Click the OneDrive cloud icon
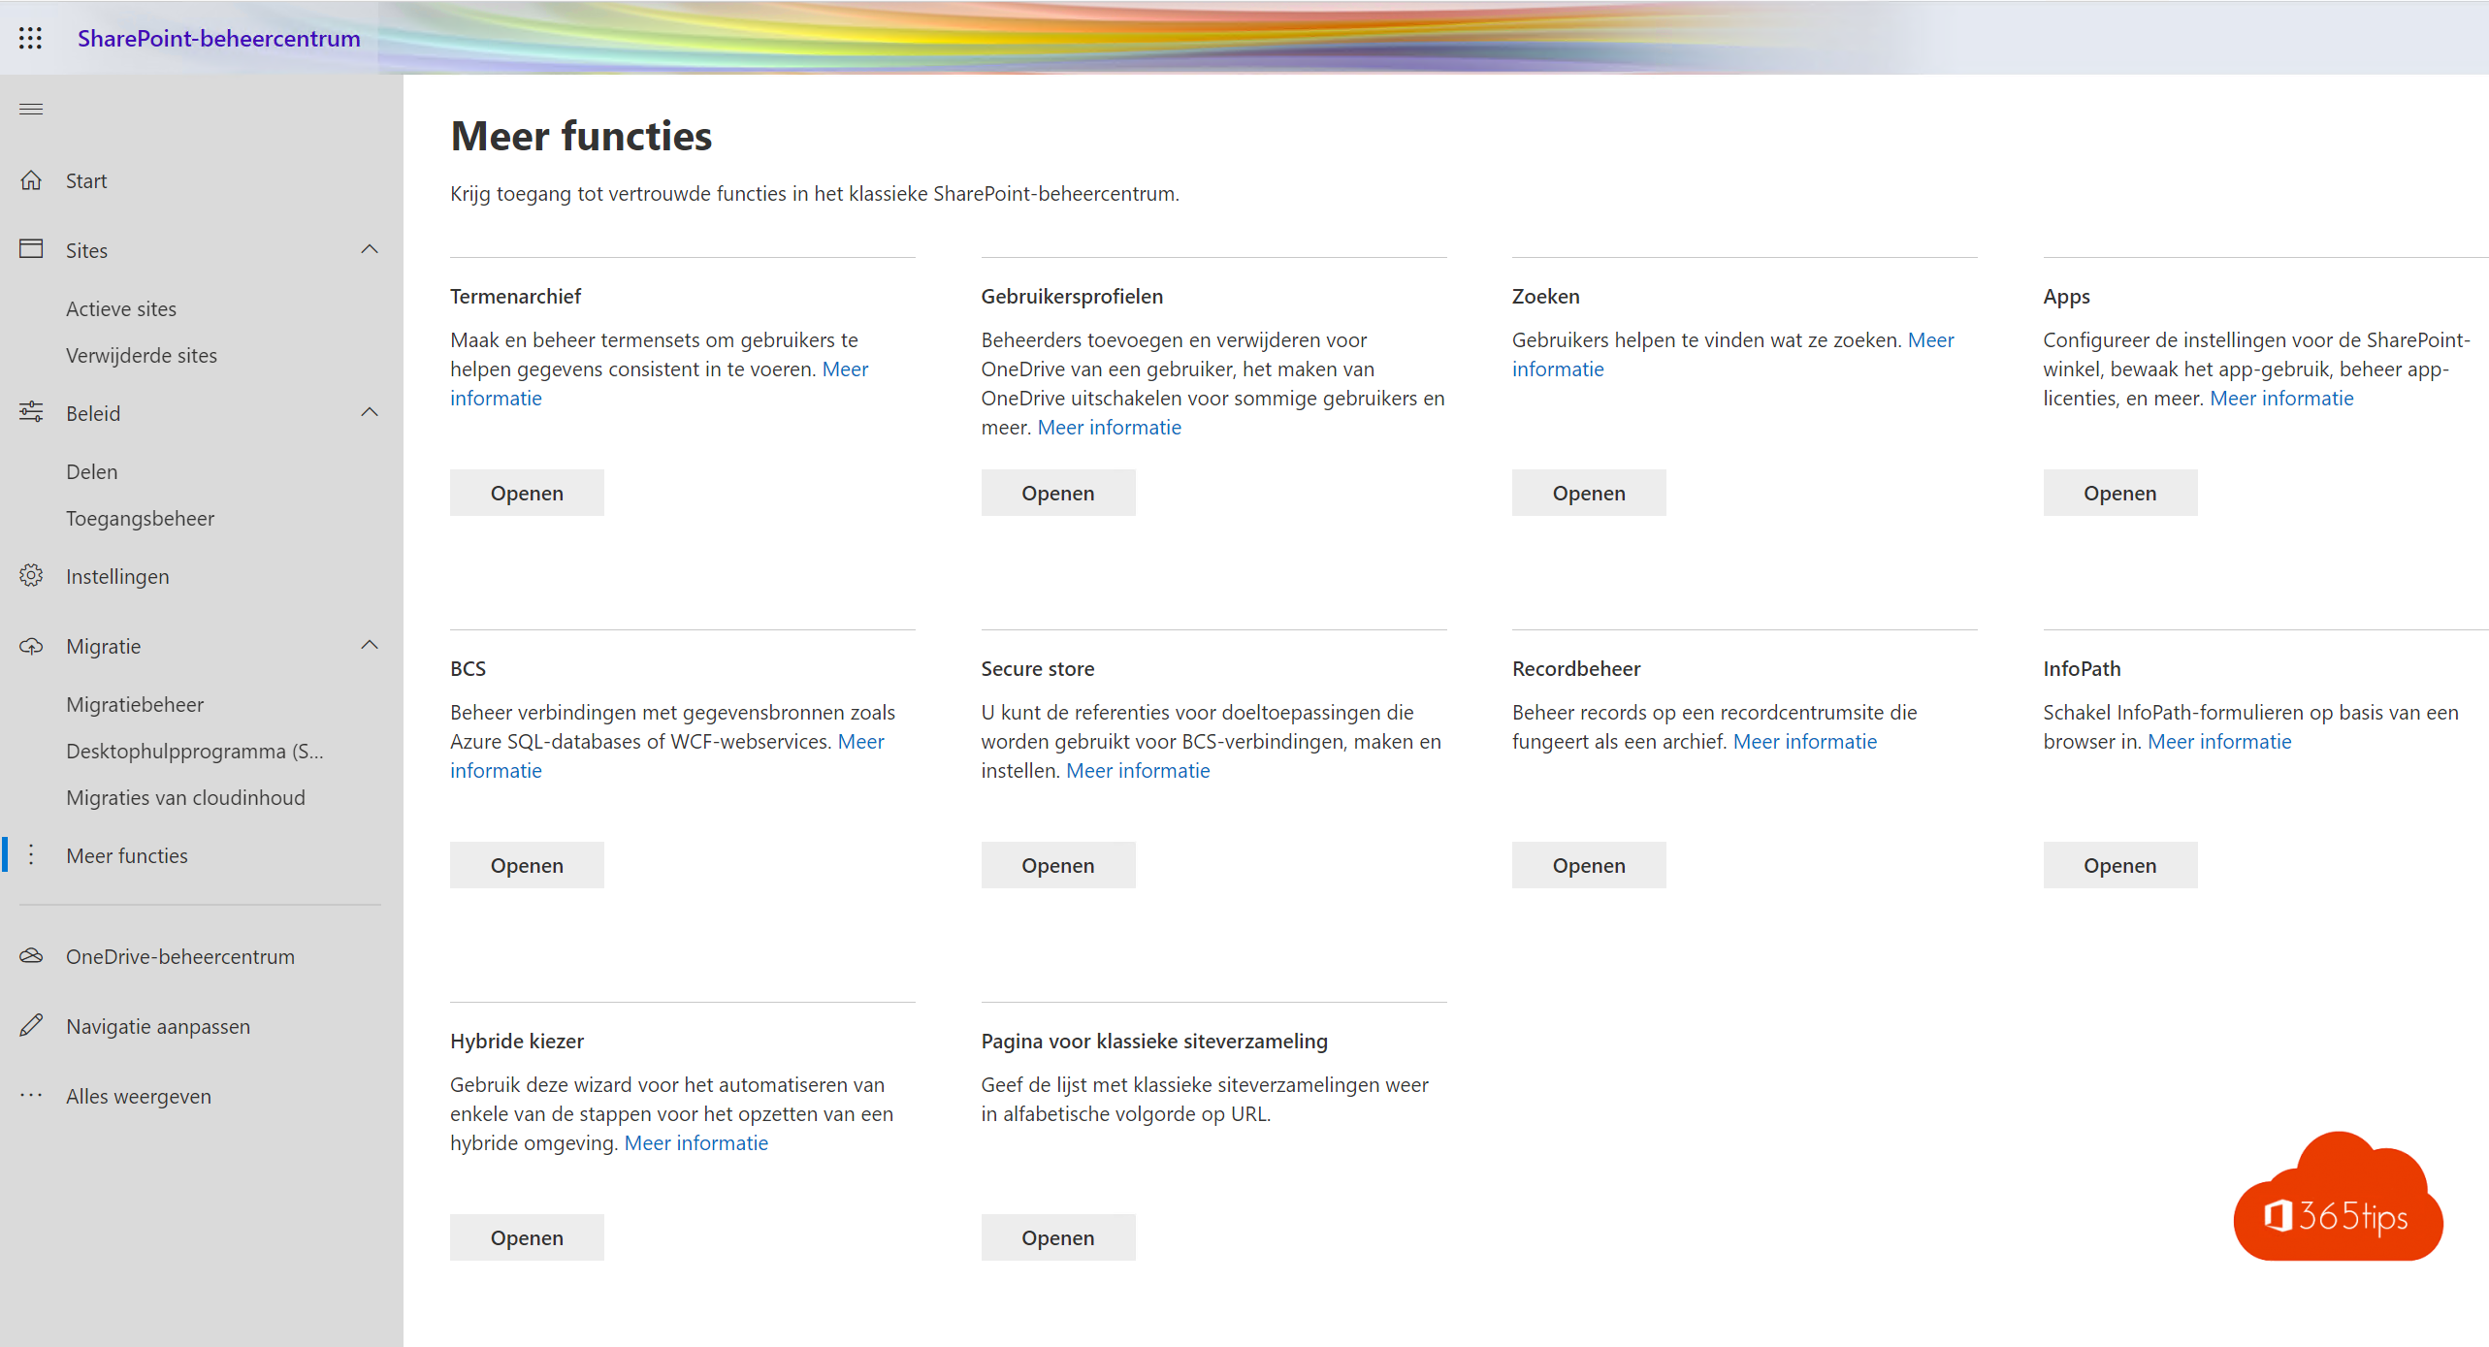 [x=31, y=956]
